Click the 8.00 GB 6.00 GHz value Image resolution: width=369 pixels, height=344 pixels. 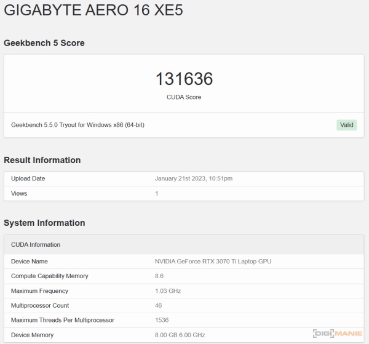(x=180, y=335)
